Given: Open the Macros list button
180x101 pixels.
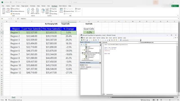Looking at the screenshot, I should pos(8,10).
